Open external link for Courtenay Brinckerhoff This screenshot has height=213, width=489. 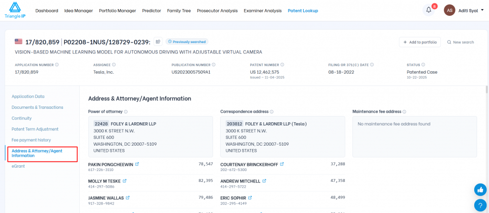282,164
